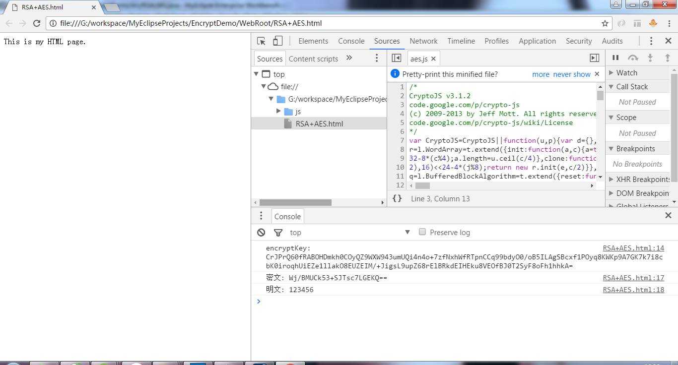
Task: Switch to the Network tab
Action: 423,41
